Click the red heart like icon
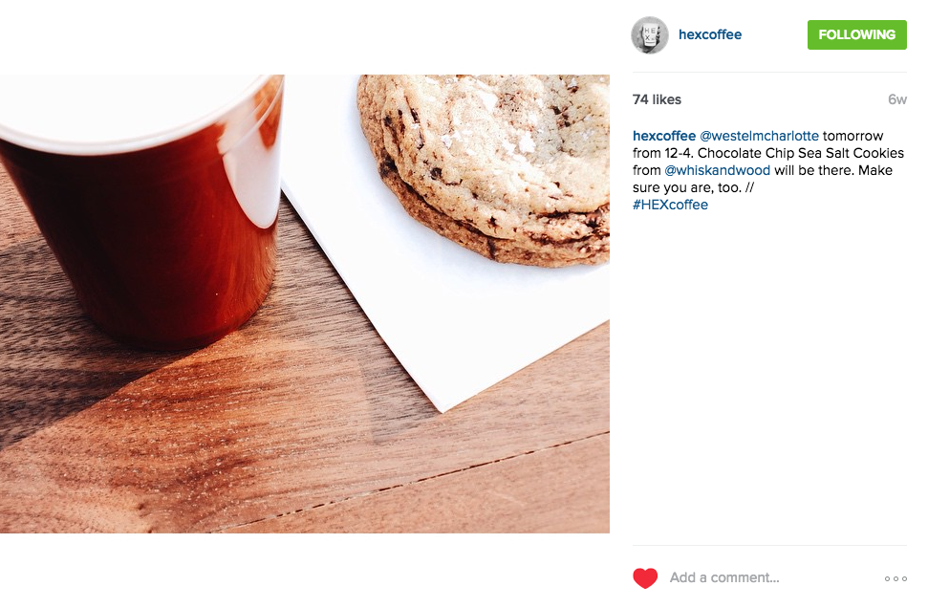The height and width of the screenshot is (608, 928). click(645, 577)
